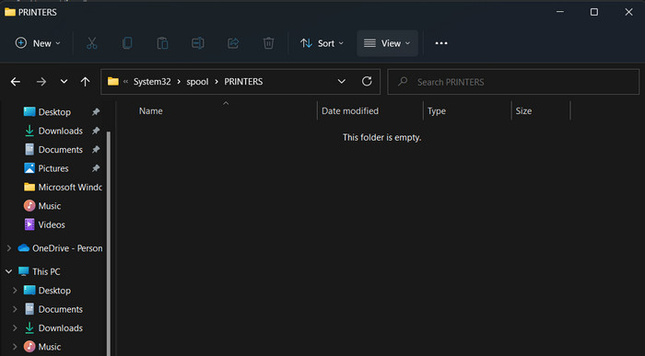Screen dimensions: 645x356
Task: Click the navigation pane scrollbar
Action: tap(109, 243)
